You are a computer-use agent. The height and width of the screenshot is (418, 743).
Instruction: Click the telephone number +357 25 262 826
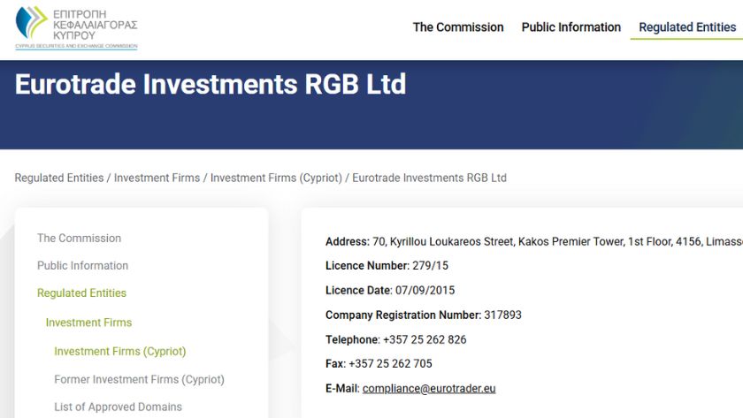(x=425, y=340)
